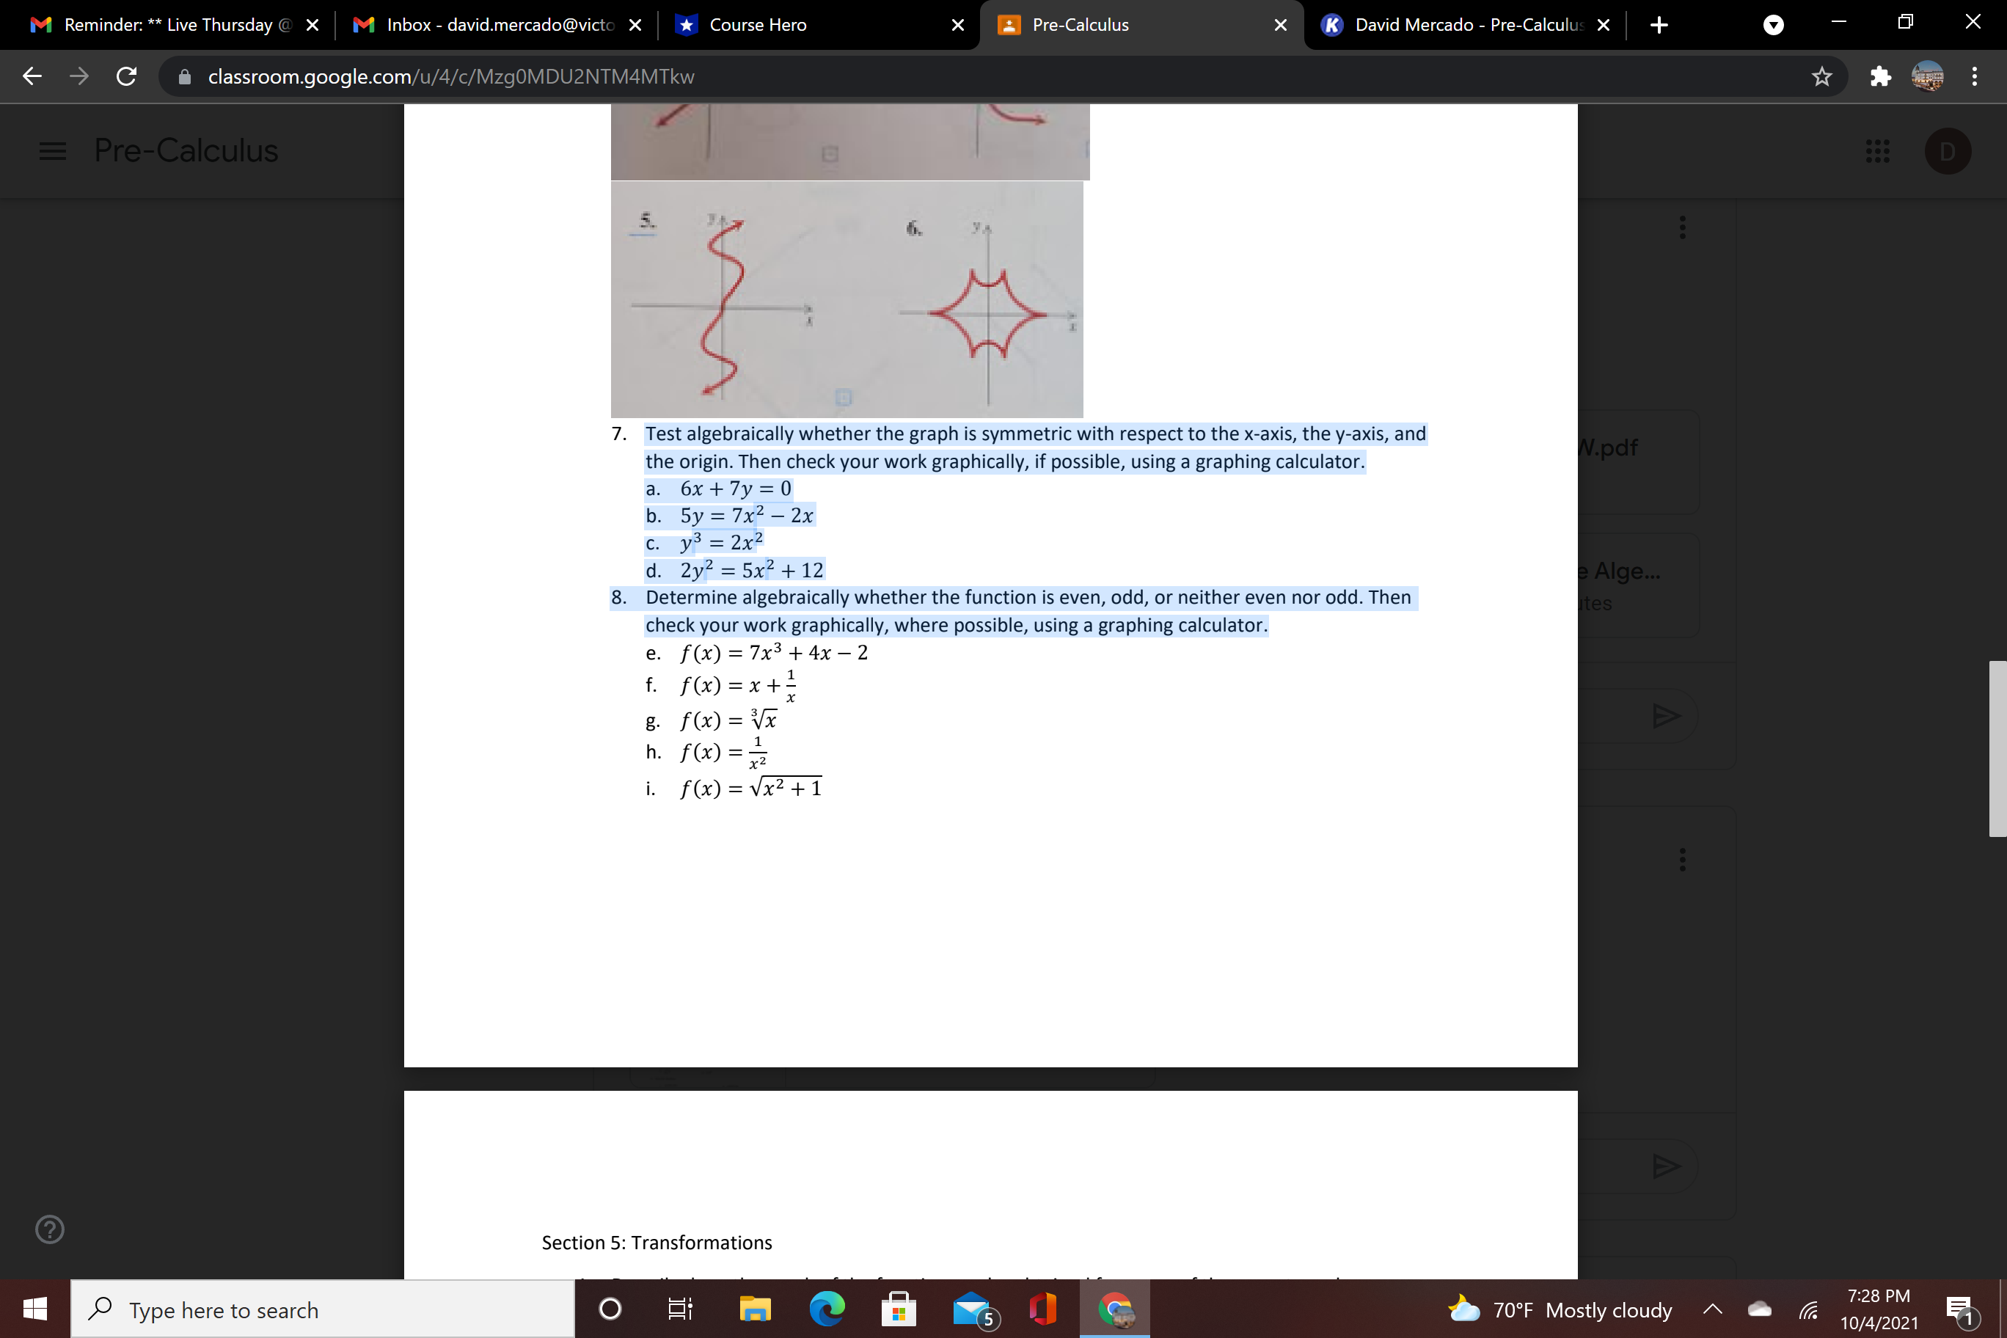
Task: Open Chrome's three-dot settings menu
Action: (1975, 76)
